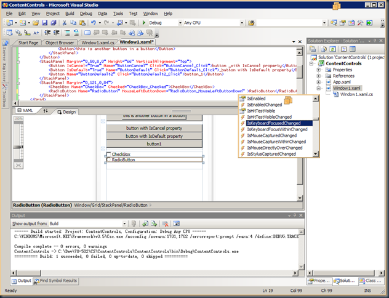The image size is (389, 298).
Task: Click the Start Debugging play icon
Action: (143, 23)
